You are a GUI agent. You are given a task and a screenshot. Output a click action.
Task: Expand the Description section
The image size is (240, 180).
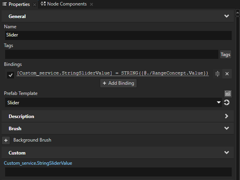click(x=227, y=116)
